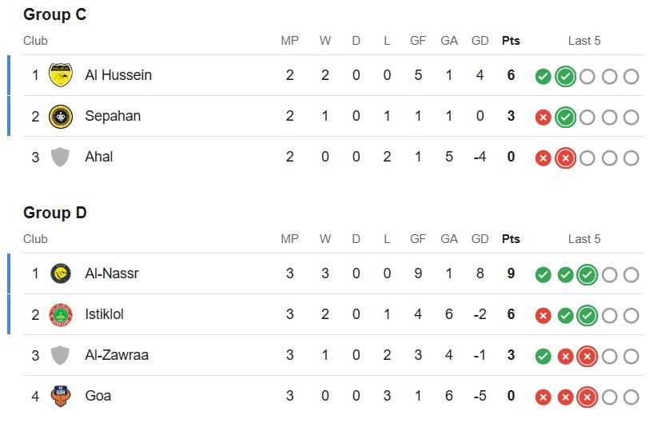Click Goa's first loss result icon
Viewport: 661px width, 435px height.
543,397
